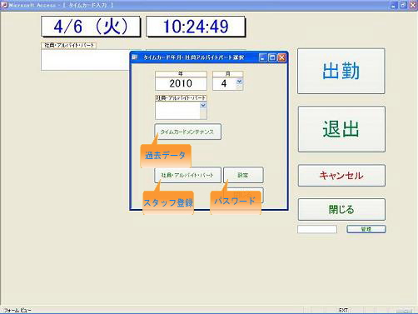Click the form icon in dialog title bar
This screenshot has height=314, width=418.
coord(135,57)
